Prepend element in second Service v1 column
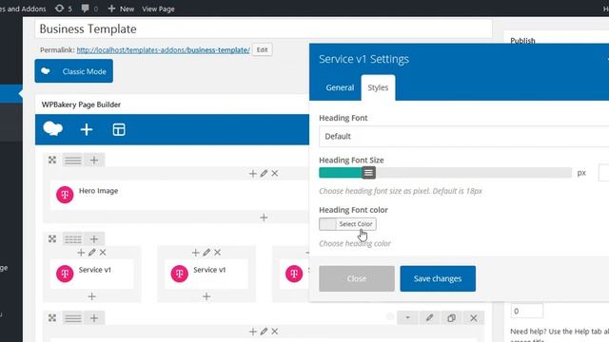609x342 pixels. [x=195, y=253]
